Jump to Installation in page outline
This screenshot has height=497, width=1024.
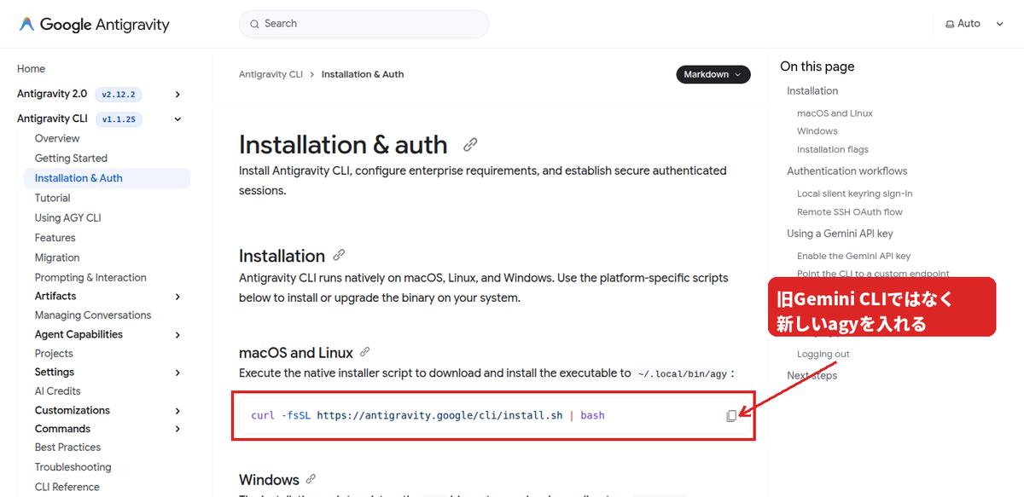tap(812, 91)
